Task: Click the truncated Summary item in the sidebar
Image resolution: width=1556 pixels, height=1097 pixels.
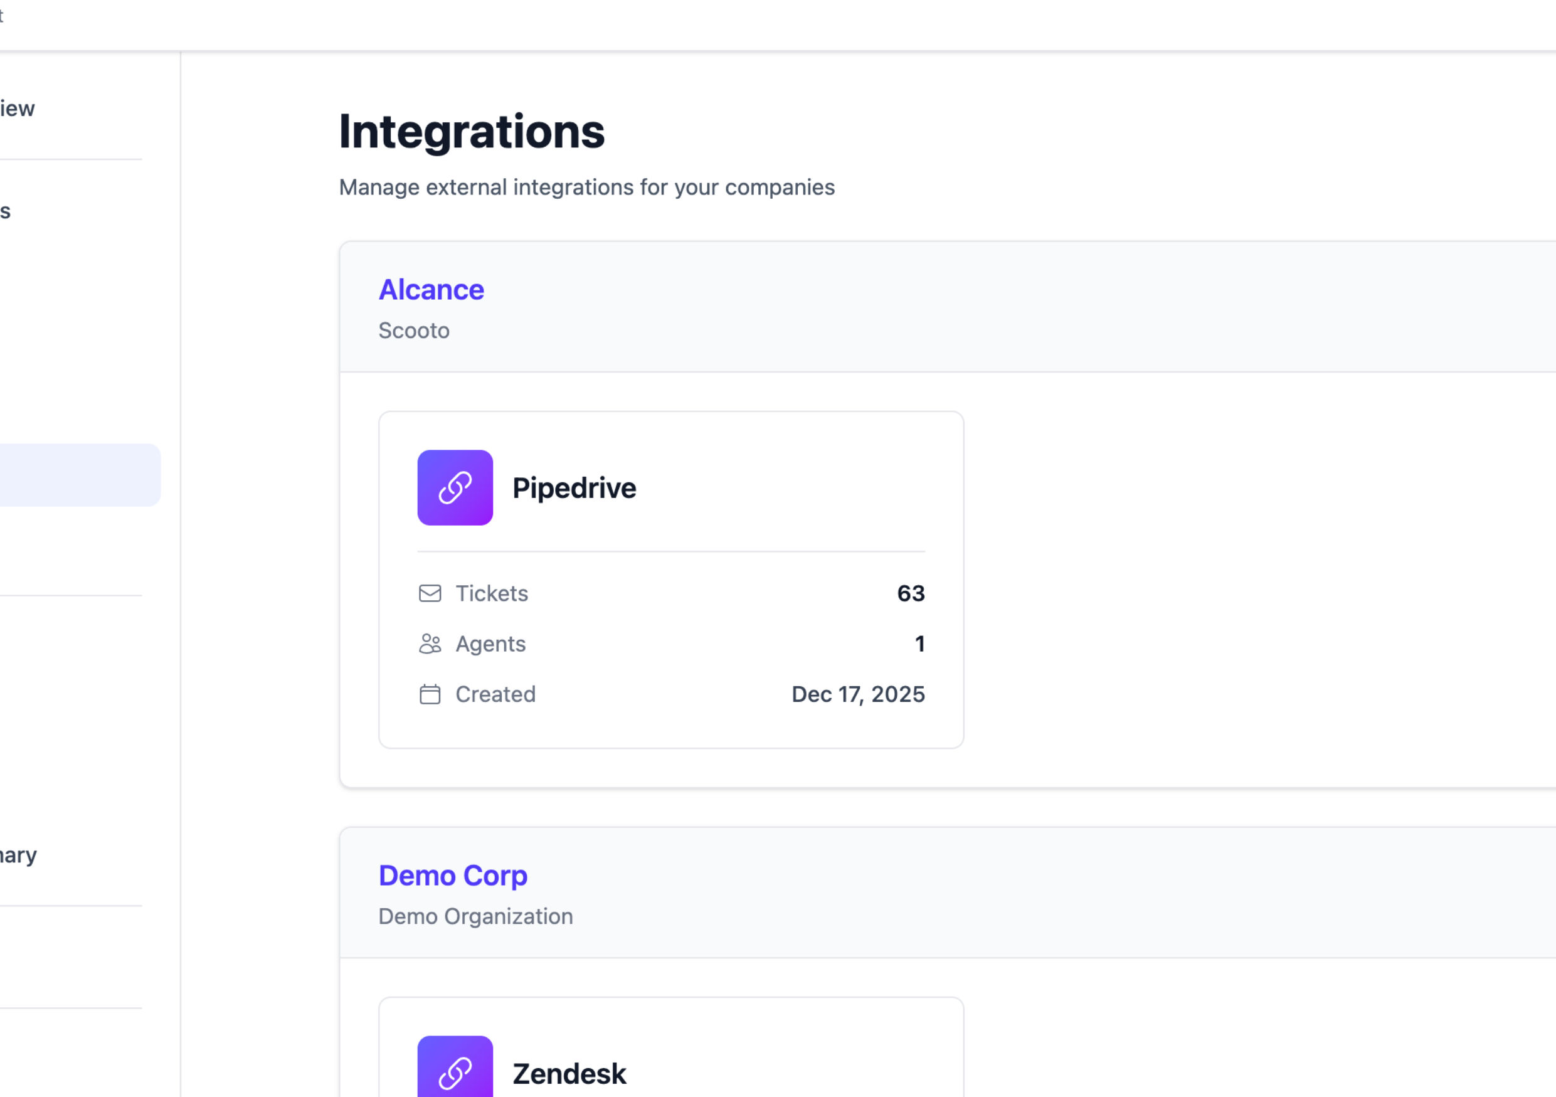Action: pyautogui.click(x=18, y=854)
